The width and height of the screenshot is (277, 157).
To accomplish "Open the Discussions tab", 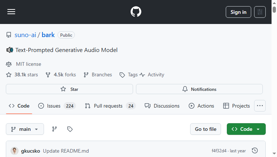I will (162, 106).
